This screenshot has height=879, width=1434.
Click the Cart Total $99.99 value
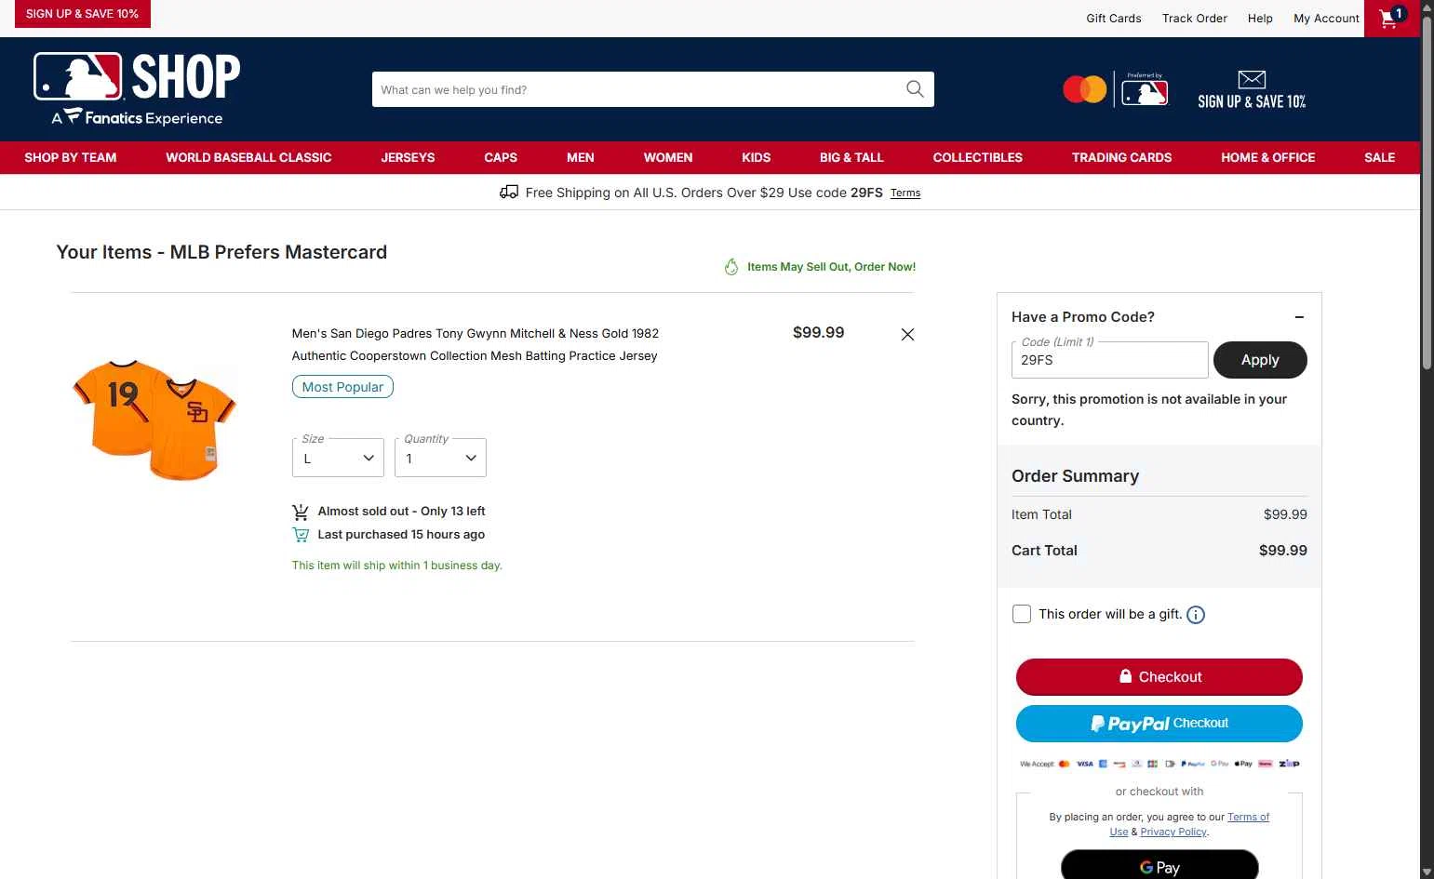coord(1282,551)
